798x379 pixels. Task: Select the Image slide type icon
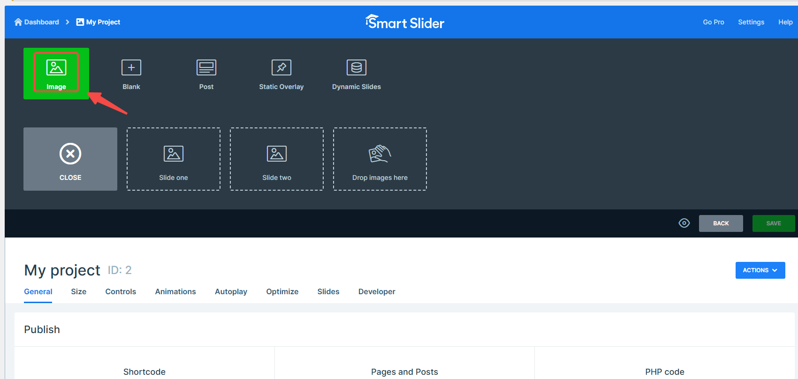tap(56, 68)
